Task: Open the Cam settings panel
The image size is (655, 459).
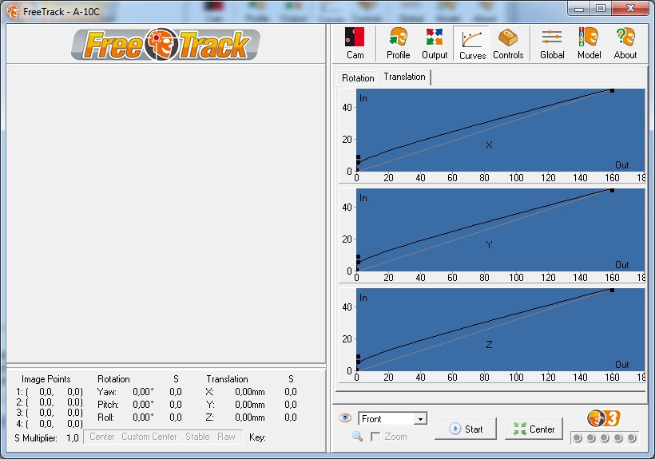Action: [x=355, y=43]
